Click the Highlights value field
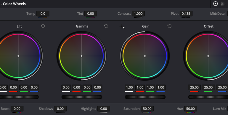The height and width of the screenshot is (115, 228). click(104, 109)
